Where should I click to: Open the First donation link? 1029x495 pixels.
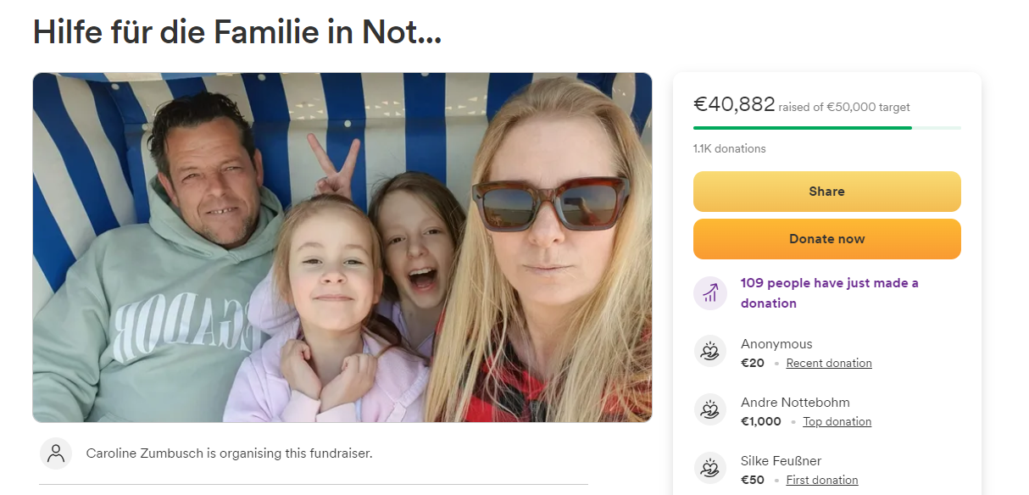click(x=821, y=480)
